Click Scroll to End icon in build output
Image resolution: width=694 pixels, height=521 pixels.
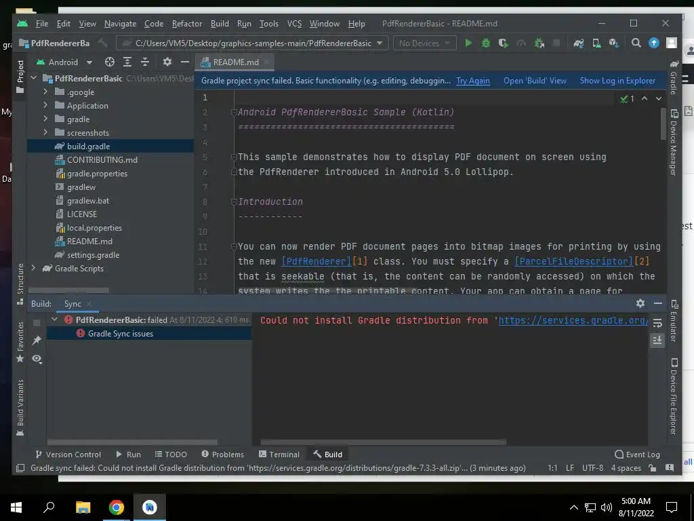[x=657, y=341]
